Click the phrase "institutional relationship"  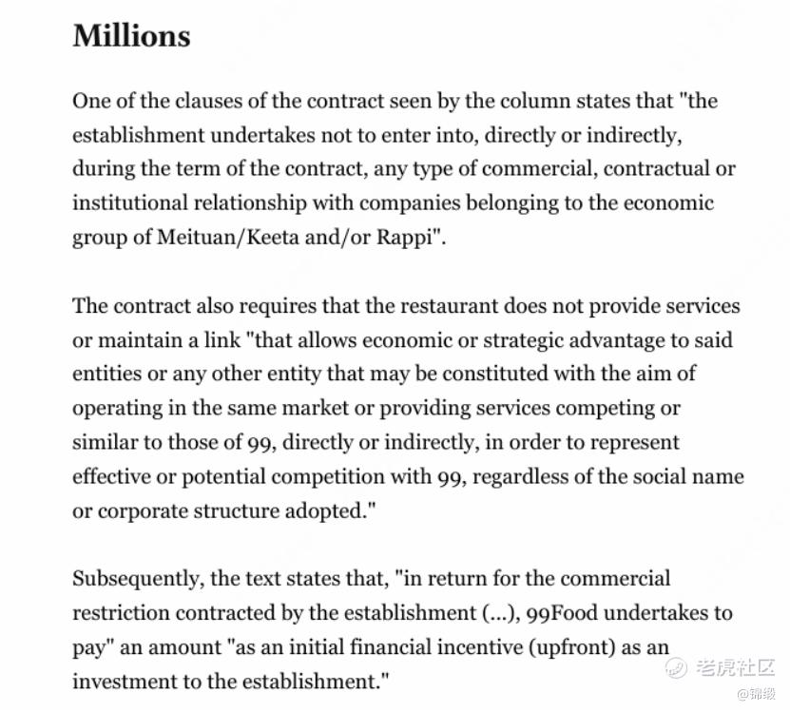click(189, 202)
